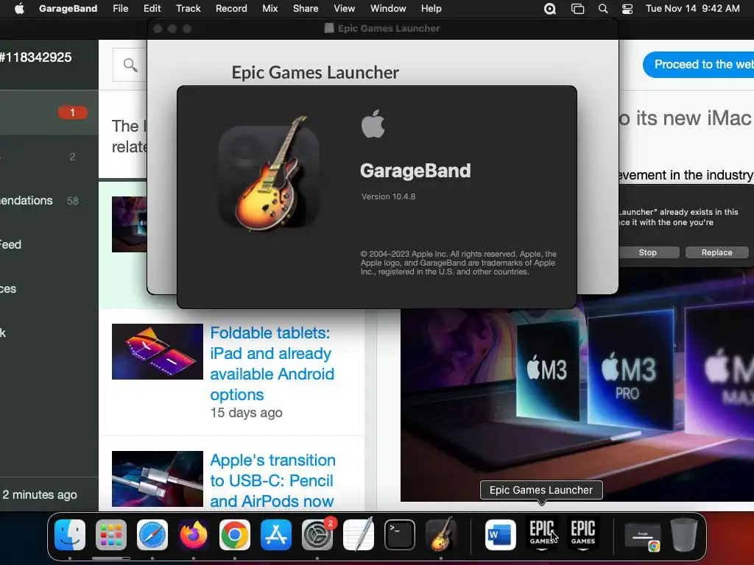Open the Track menu
754x565 pixels.
click(x=188, y=9)
